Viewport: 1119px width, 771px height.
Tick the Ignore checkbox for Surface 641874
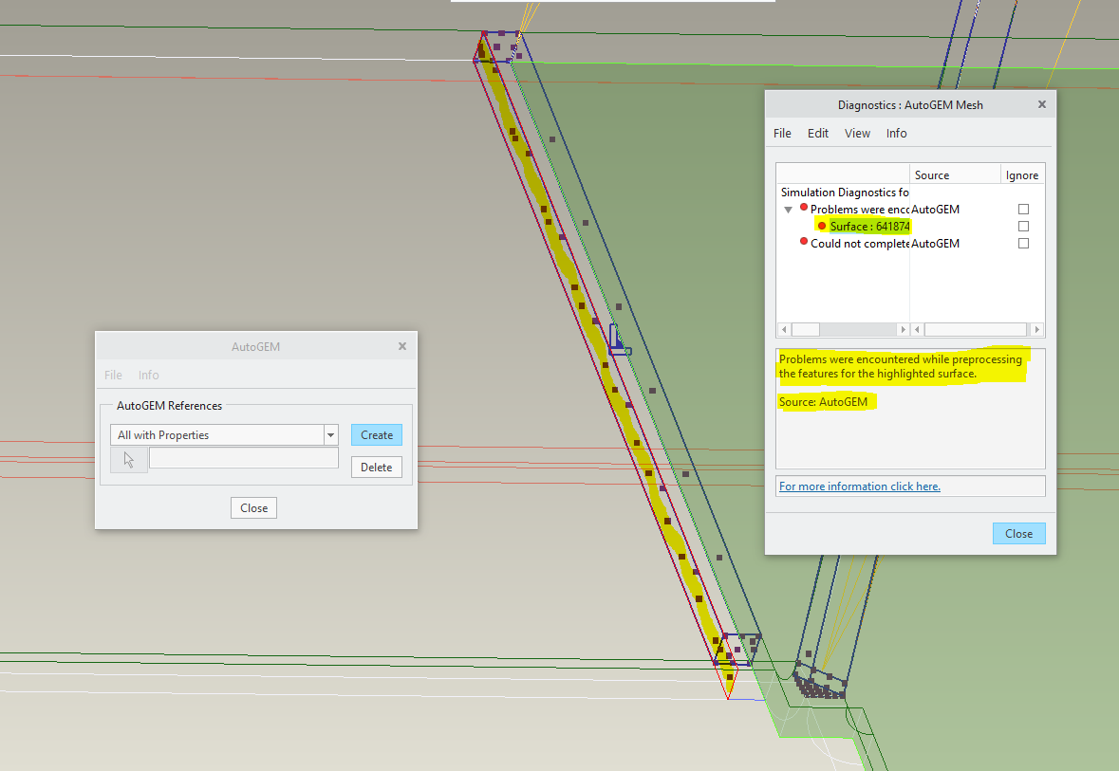pos(1023,227)
